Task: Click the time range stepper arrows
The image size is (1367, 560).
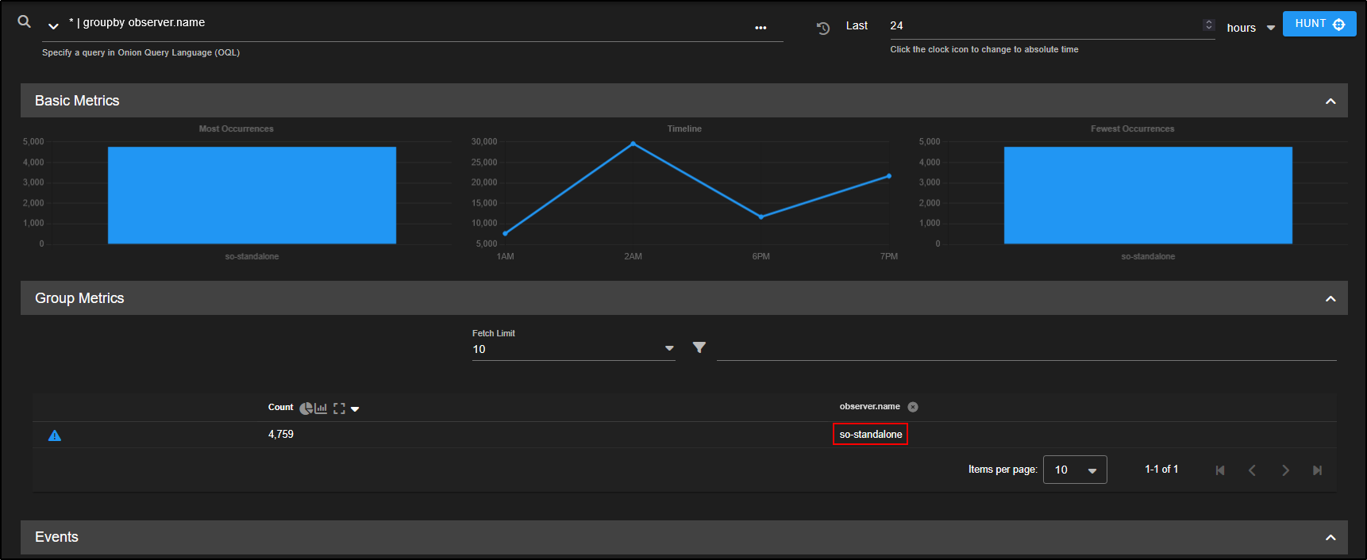Action: [1209, 25]
